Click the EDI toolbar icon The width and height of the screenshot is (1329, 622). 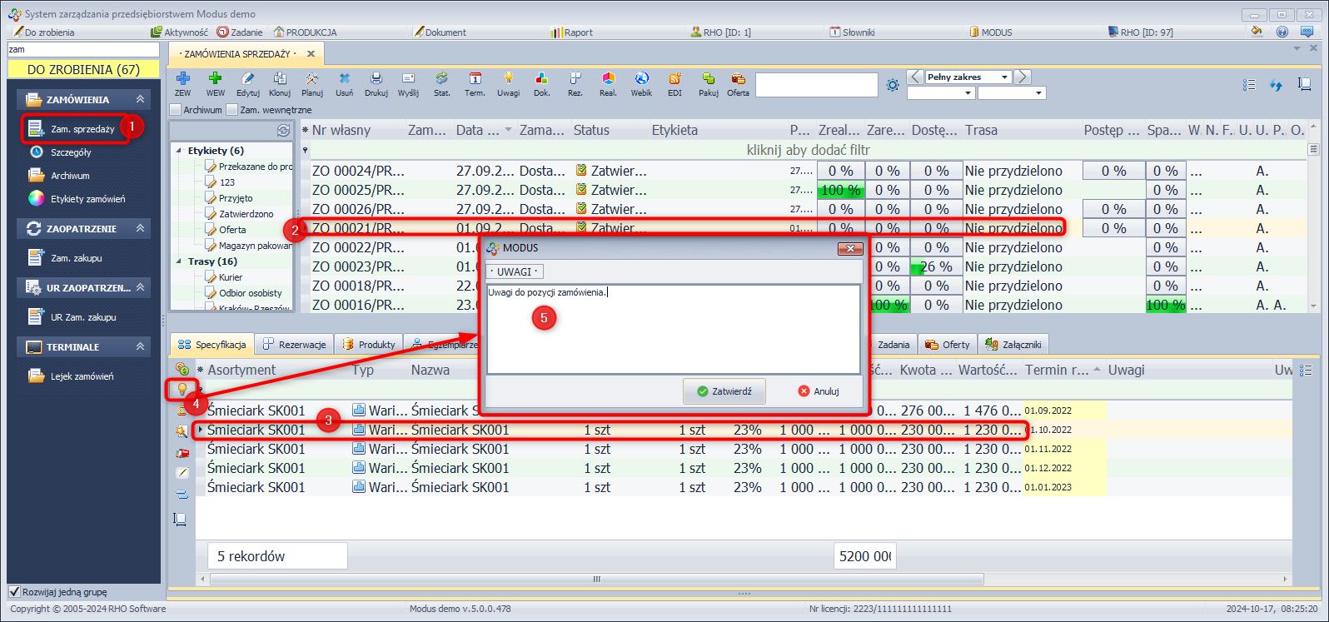coord(674,79)
